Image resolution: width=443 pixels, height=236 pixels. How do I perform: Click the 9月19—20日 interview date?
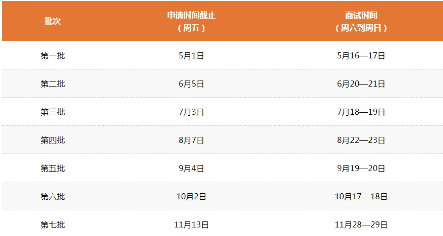361,169
